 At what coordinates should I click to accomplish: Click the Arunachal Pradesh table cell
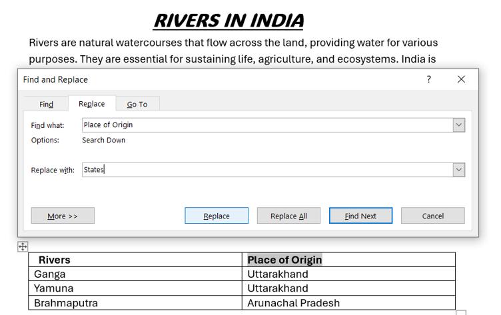(293, 303)
